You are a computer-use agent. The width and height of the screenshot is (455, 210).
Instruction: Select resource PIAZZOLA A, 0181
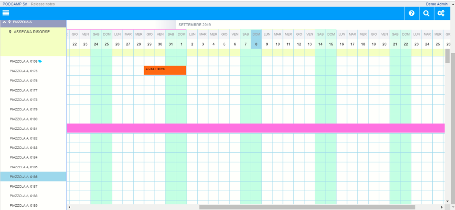pos(24,128)
